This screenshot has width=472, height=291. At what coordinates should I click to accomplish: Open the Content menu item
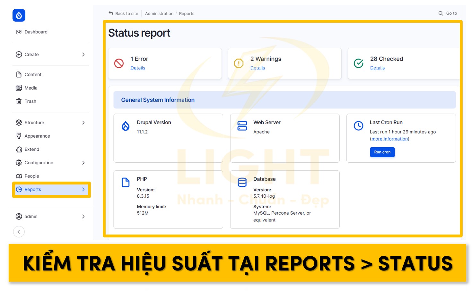click(33, 74)
